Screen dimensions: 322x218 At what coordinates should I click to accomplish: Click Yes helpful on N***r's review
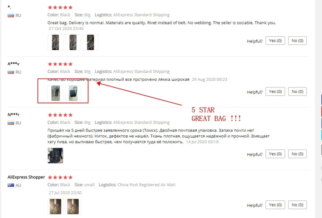(x=275, y=154)
